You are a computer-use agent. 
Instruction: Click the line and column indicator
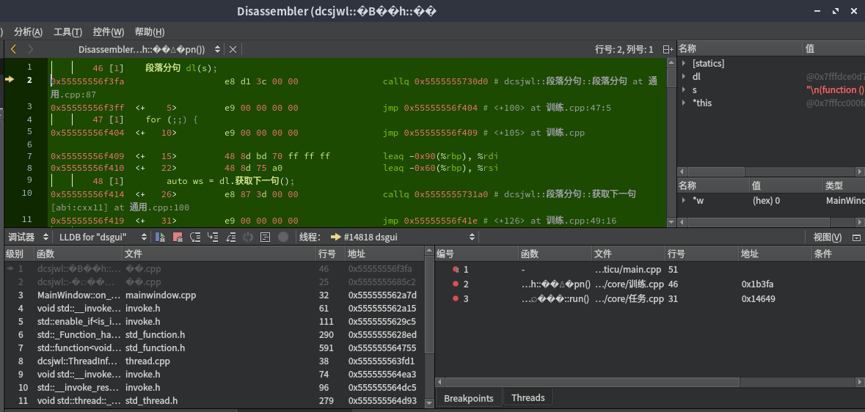(x=624, y=50)
